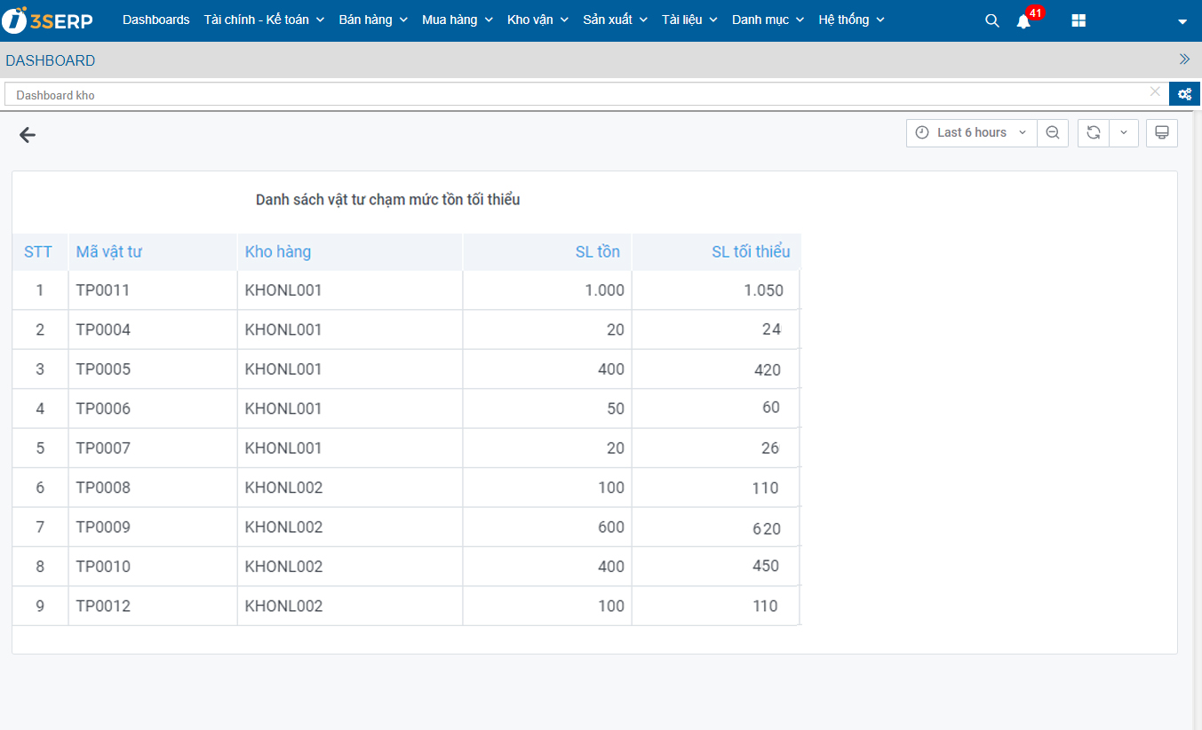Image resolution: width=1202 pixels, height=730 pixels.
Task: Click the back arrow icon
Action: click(x=28, y=135)
